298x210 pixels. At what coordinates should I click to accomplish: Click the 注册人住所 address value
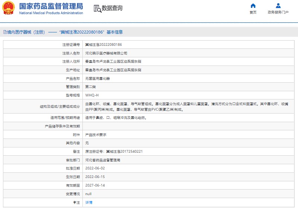[113, 61]
